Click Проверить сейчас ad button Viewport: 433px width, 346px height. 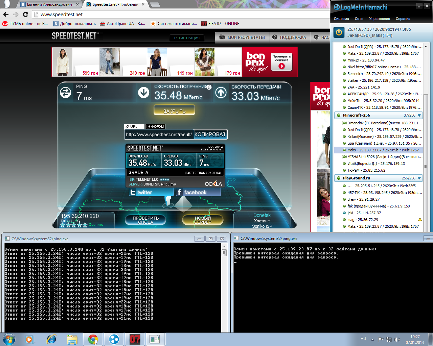pyautogui.click(x=281, y=61)
